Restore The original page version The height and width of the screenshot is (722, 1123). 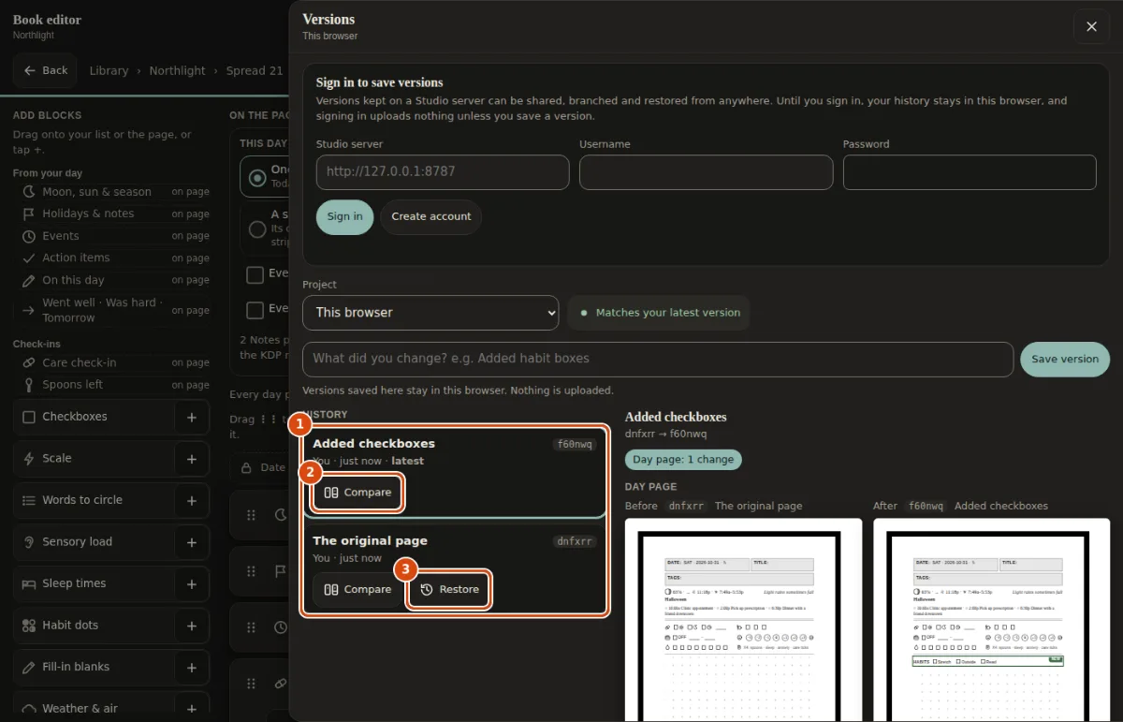coord(449,590)
